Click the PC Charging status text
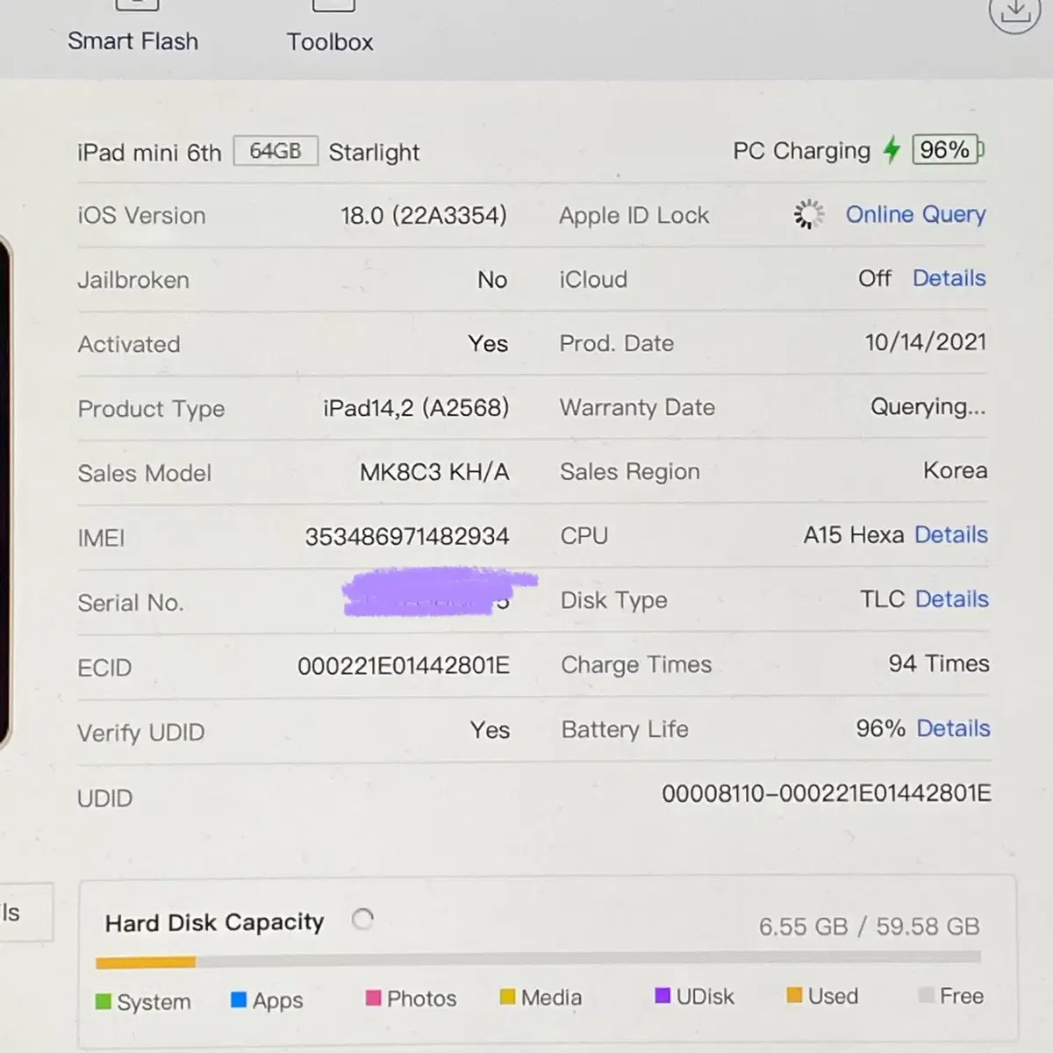The width and height of the screenshot is (1053, 1053). coord(802,151)
